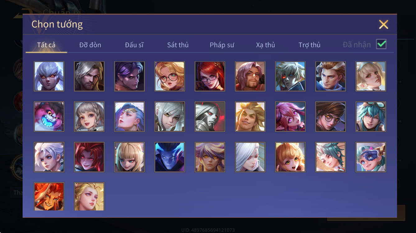
Task: Select the teal-haired hero with goggles
Action: pyautogui.click(x=371, y=117)
